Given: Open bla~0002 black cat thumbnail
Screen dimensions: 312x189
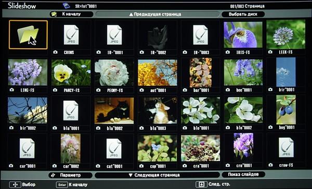Looking at the screenshot, I should tap(114, 111).
